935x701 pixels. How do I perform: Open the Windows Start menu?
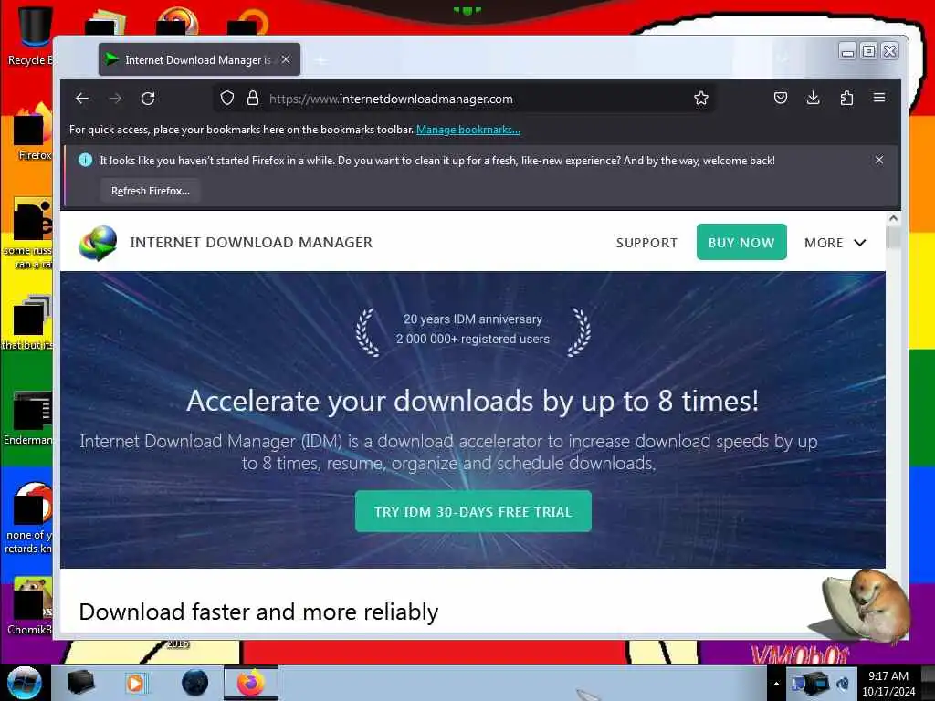tap(24, 683)
